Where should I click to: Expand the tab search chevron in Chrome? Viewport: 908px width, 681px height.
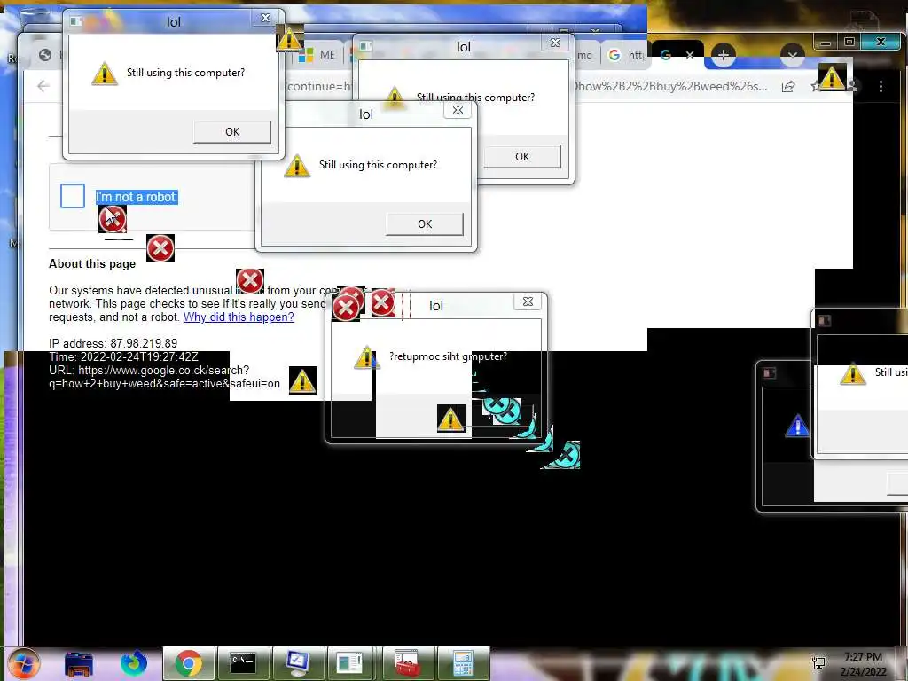pos(793,56)
